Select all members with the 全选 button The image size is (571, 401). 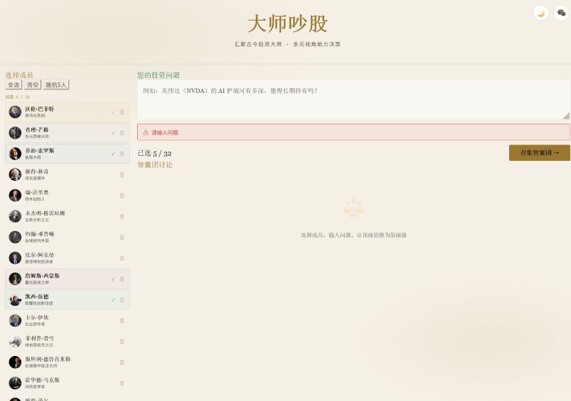pyautogui.click(x=14, y=84)
